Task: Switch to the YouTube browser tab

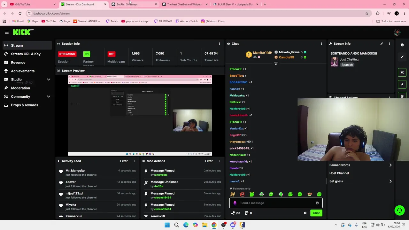Action: coord(32,4)
